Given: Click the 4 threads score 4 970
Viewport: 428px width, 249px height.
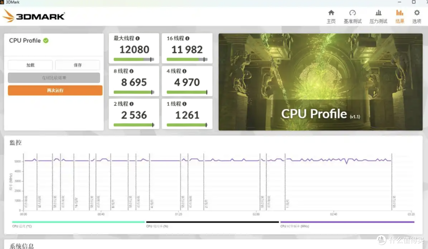Looking at the screenshot, I should point(187,82).
